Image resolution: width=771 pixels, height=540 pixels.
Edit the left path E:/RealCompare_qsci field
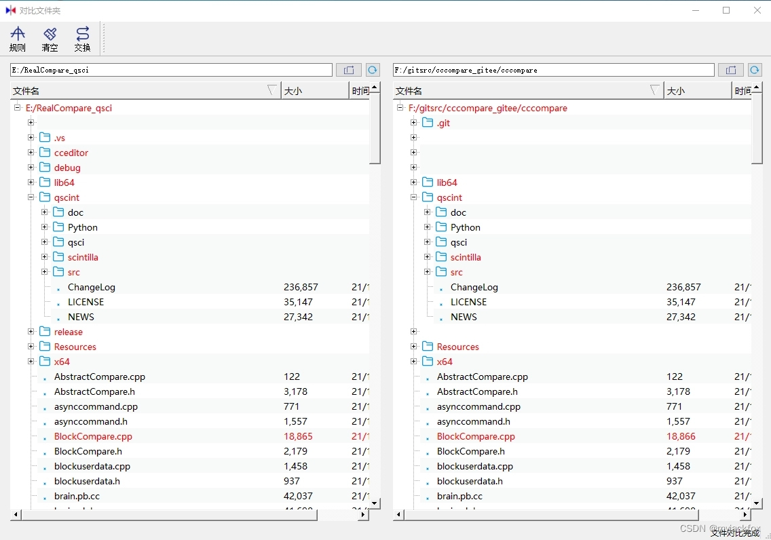tap(171, 70)
